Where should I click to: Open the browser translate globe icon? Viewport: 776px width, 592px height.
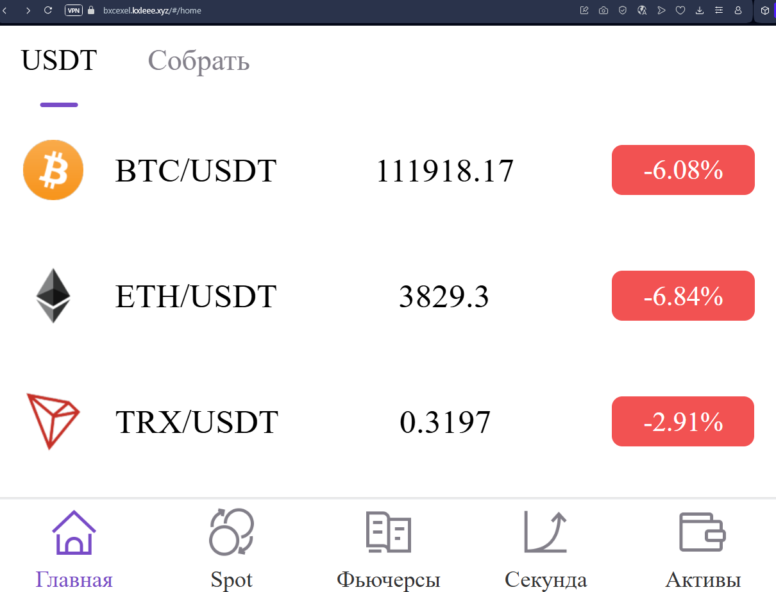click(642, 10)
